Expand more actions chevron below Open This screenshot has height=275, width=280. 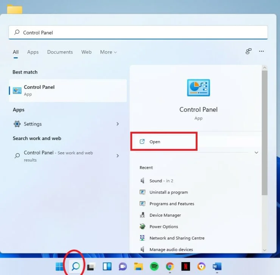click(256, 152)
